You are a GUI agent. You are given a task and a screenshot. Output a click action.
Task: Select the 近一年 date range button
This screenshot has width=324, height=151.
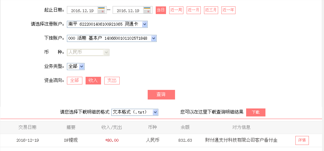(228, 10)
